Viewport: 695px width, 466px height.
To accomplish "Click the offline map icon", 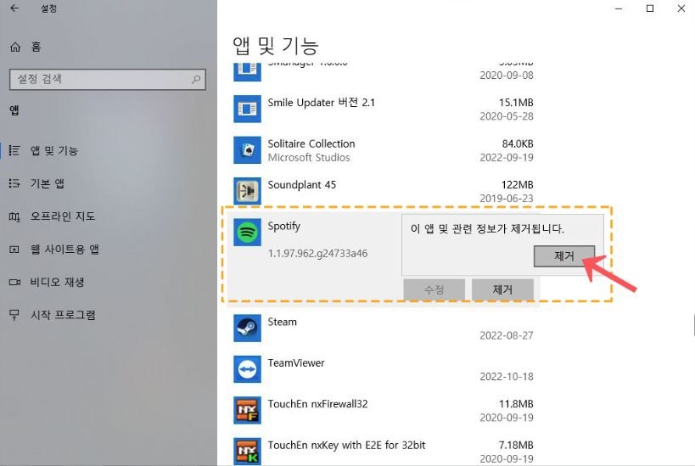I will pyautogui.click(x=14, y=216).
